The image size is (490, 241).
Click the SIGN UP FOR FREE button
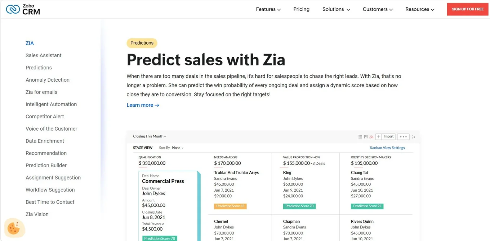[467, 9]
